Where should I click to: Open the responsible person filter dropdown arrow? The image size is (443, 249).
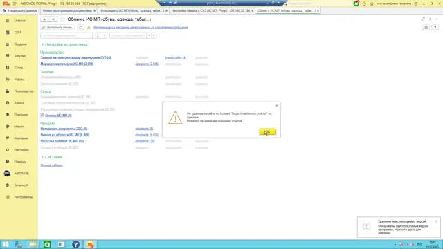point(149,35)
